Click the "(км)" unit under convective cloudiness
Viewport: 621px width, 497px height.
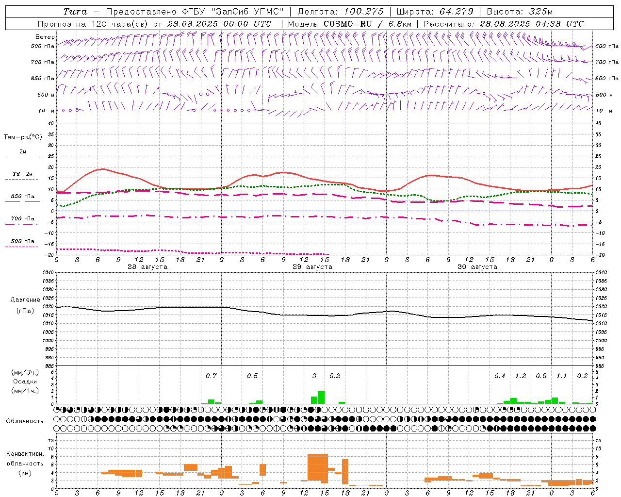point(25,473)
